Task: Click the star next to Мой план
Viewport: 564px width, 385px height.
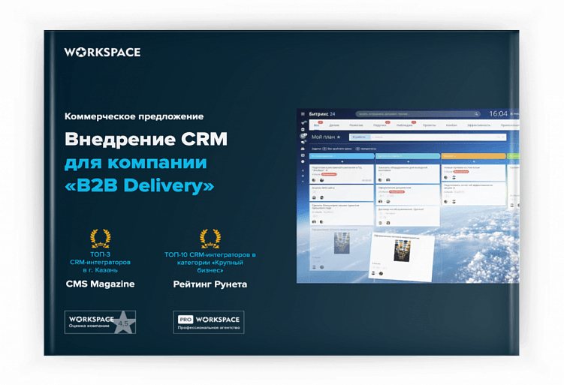Action: click(339, 138)
